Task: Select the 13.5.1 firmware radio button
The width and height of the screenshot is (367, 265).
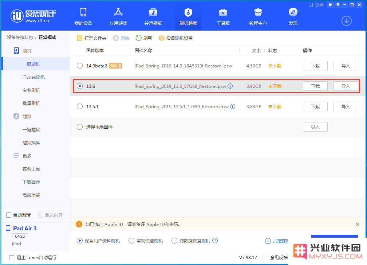Action: point(80,106)
